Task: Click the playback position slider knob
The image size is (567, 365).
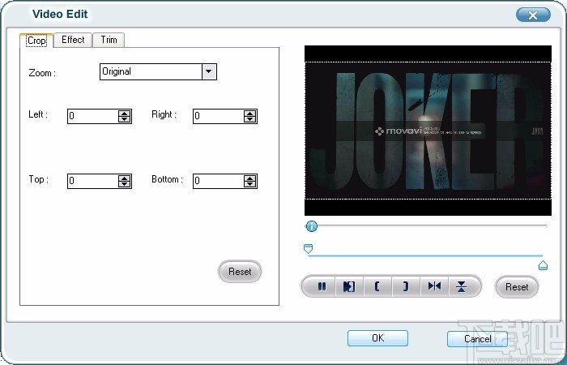Action: (x=311, y=226)
